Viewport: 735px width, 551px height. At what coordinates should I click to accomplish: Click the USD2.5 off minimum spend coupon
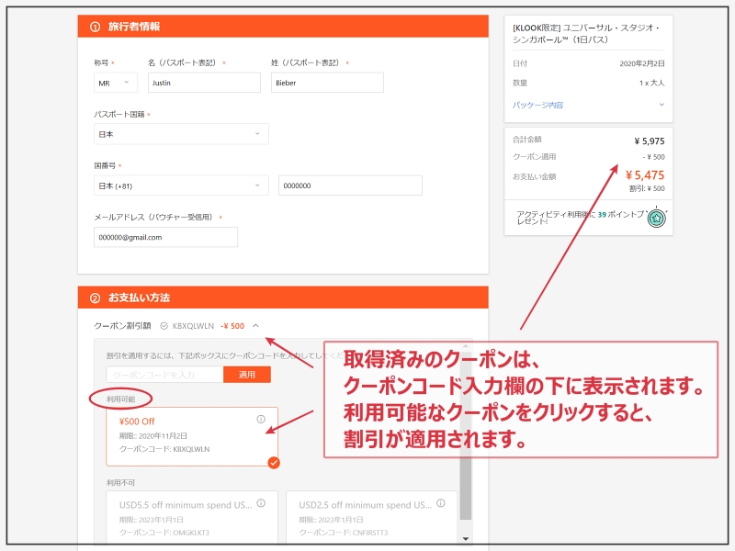pyautogui.click(x=372, y=517)
